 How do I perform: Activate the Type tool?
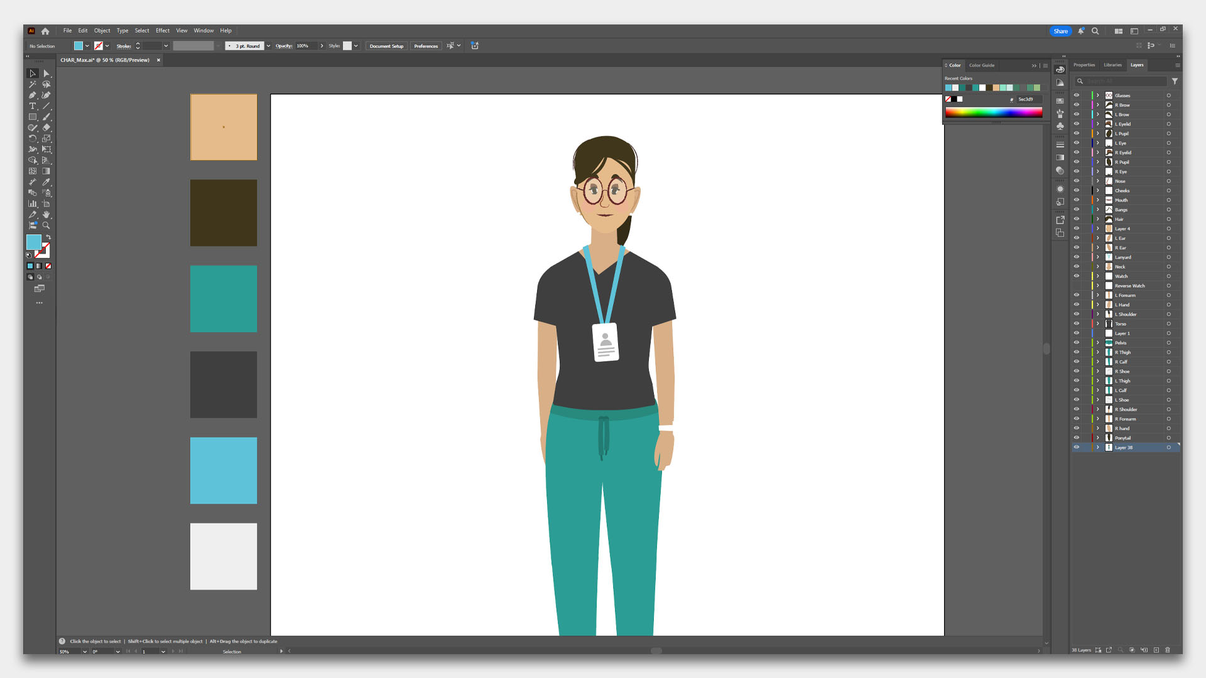[x=33, y=106]
